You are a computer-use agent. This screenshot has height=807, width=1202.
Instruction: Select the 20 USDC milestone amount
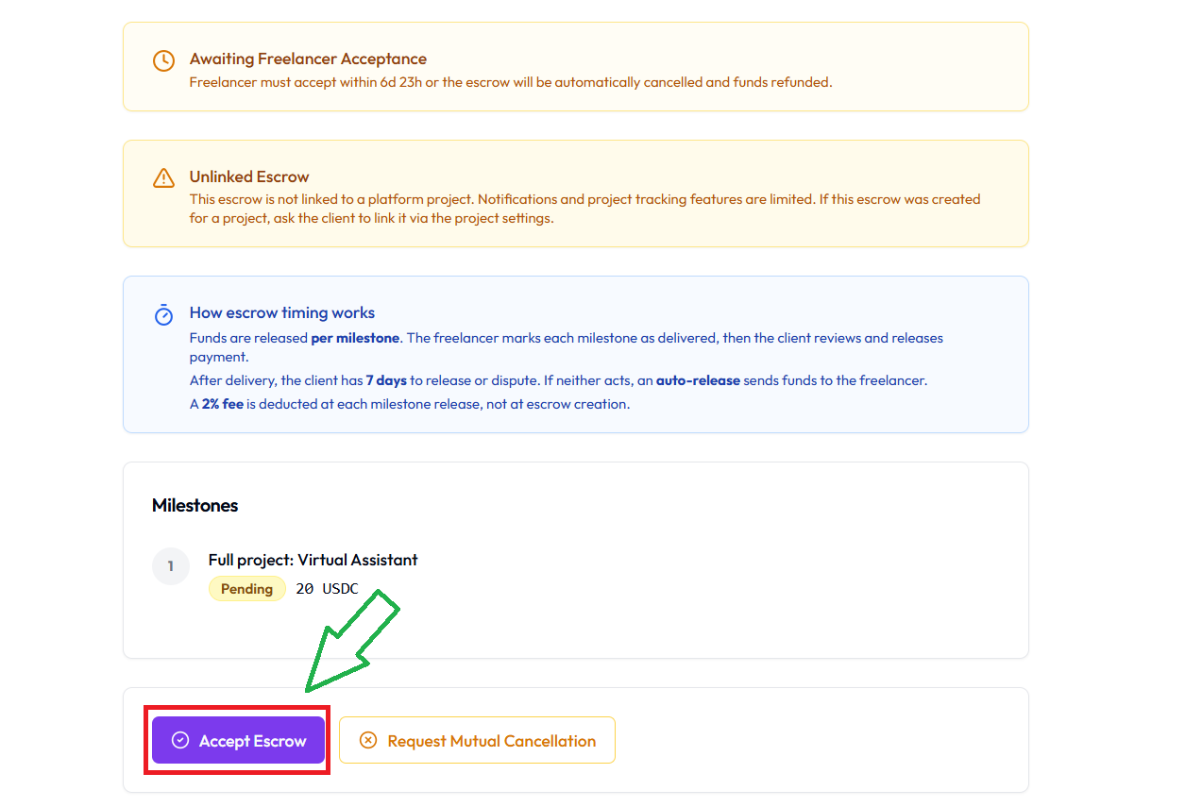tap(327, 588)
